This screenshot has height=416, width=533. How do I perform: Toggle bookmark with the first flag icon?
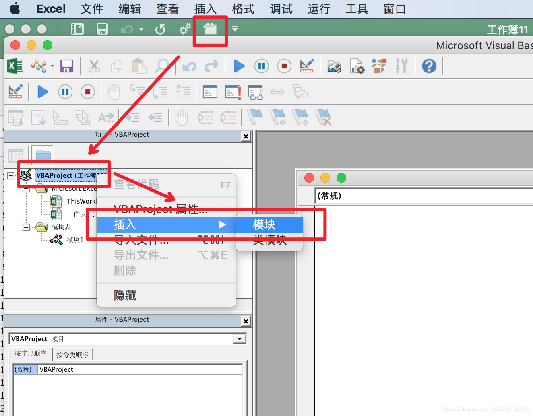pos(255,117)
